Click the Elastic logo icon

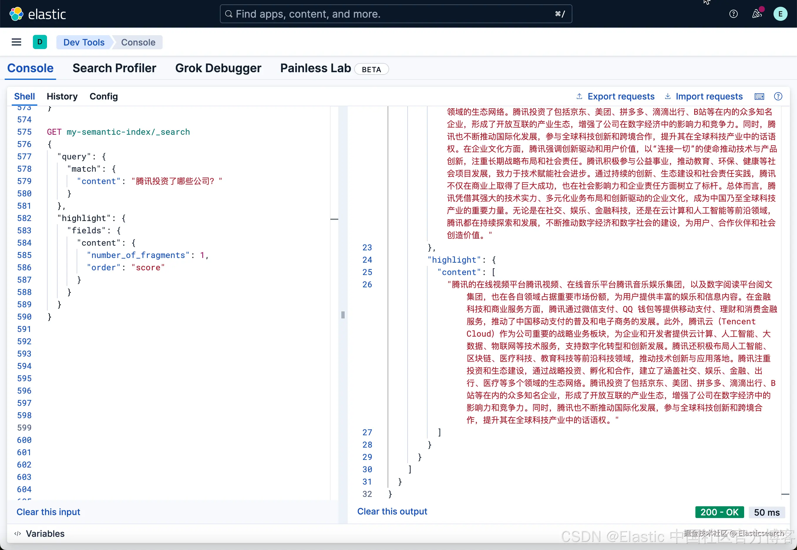pyautogui.click(x=16, y=14)
